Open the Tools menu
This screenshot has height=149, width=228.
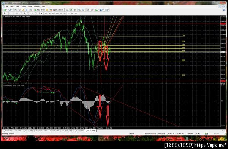pyautogui.click(x=30, y=6)
